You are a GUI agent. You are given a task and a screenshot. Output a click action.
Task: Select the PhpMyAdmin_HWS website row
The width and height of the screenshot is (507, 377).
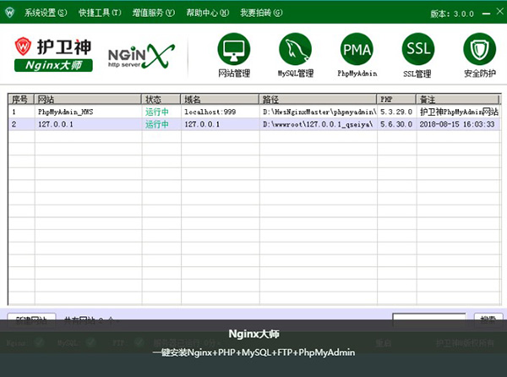pos(63,112)
